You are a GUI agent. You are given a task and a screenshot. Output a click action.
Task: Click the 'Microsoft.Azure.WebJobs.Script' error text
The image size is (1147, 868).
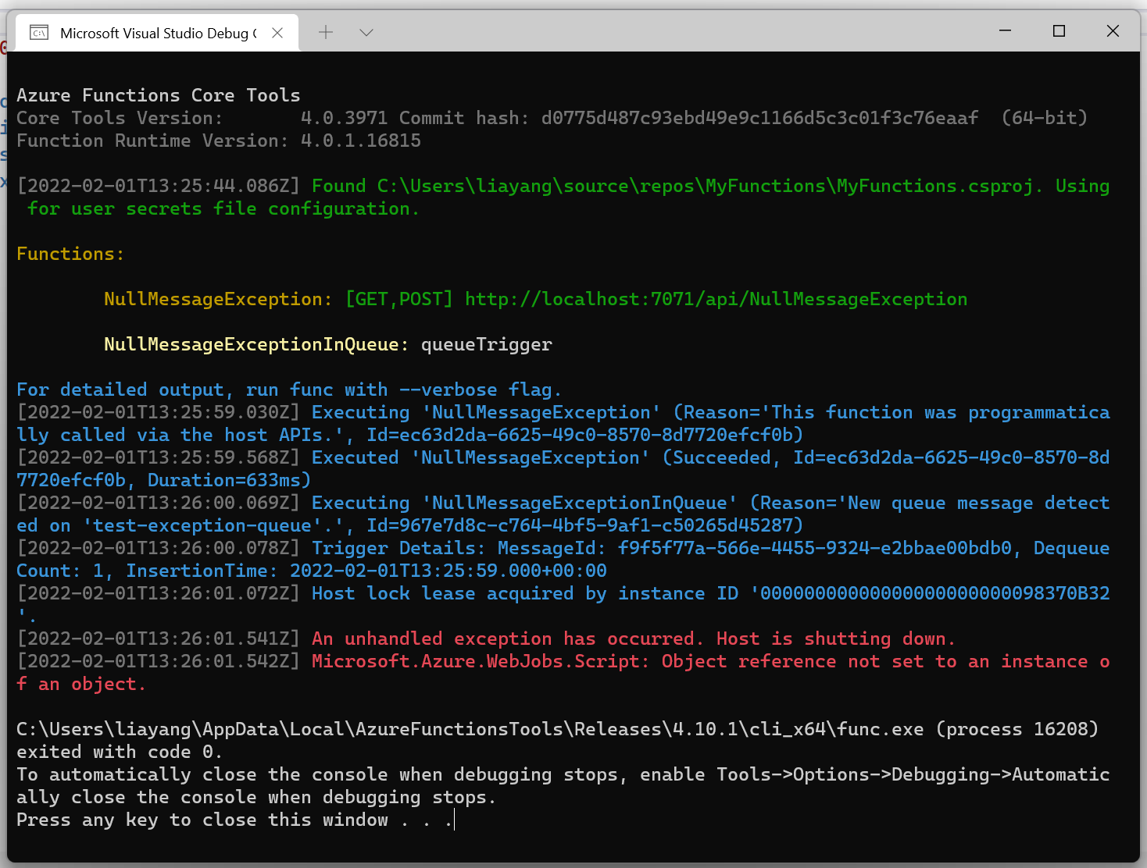481,661
